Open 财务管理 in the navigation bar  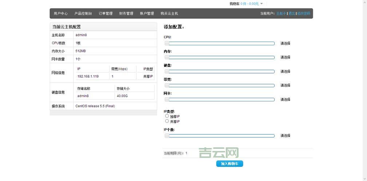[126, 13]
